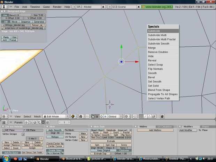Image resolution: width=216 pixels, height=162 pixels.
Task: Adjust the Blend slider in Background Image
Action: (x=20, y=15)
